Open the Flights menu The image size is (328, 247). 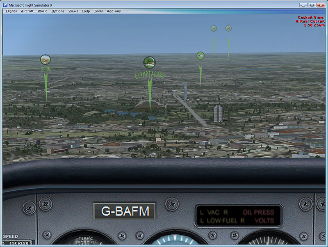click(11, 11)
